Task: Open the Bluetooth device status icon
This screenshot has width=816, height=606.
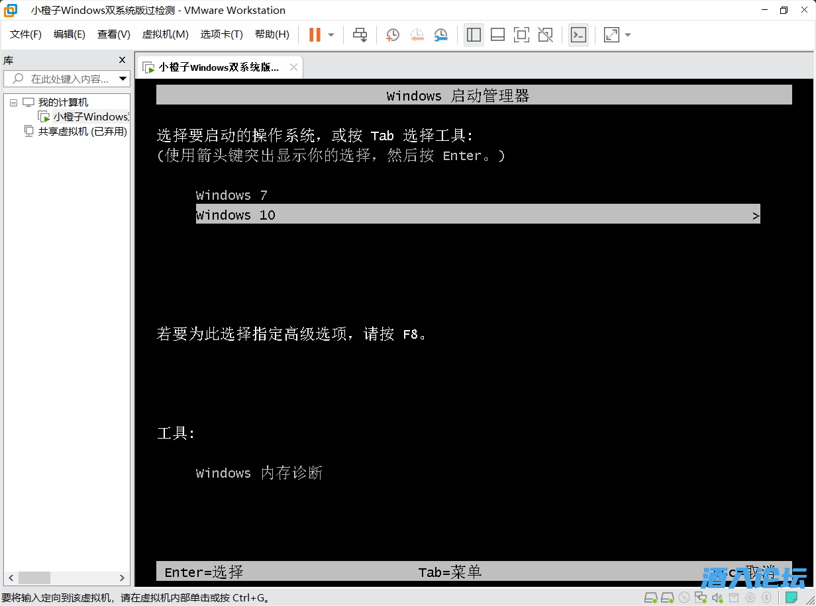Action: [x=766, y=597]
